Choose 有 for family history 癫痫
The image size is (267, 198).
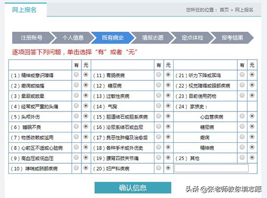pyautogui.click(x=242, y=137)
